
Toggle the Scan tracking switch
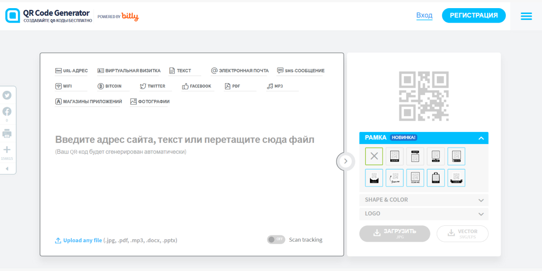[x=276, y=239]
